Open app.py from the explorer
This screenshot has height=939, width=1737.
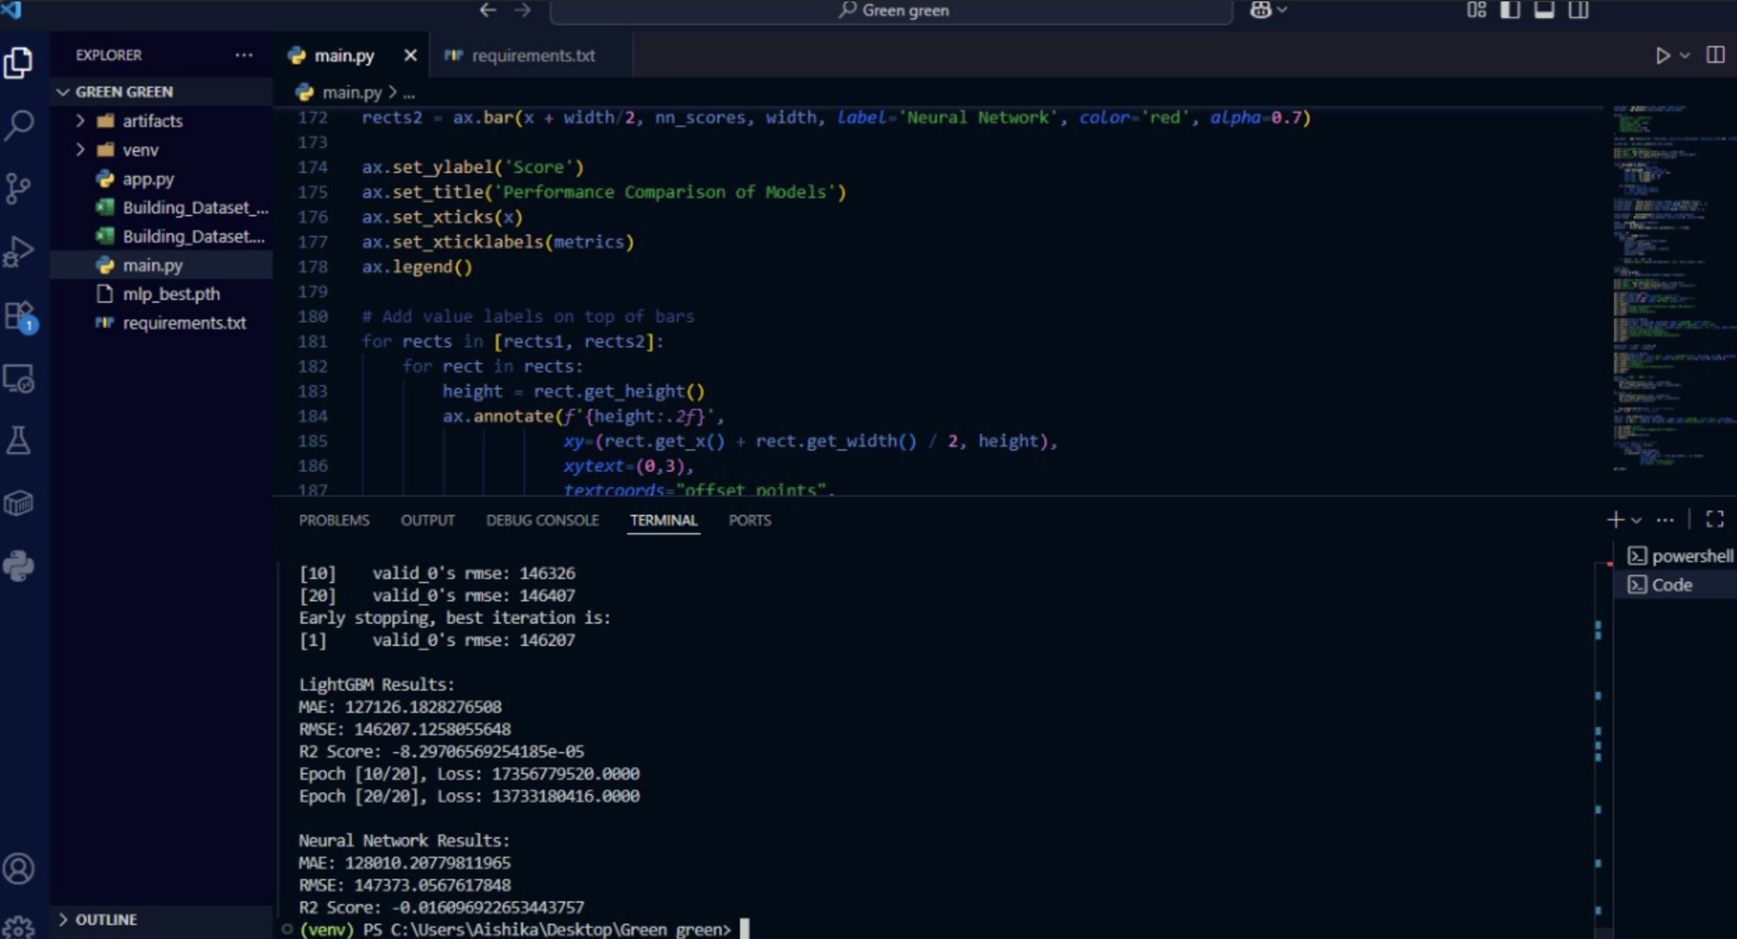[x=148, y=179]
